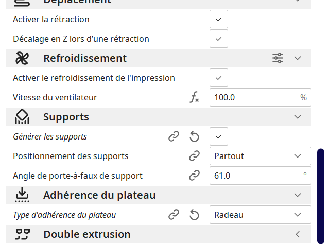Open the Refroidissement settings sliders icon

pos(278,58)
